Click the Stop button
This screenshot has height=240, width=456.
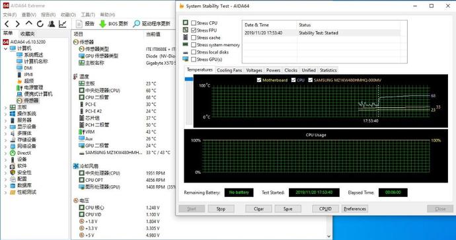(x=221, y=209)
